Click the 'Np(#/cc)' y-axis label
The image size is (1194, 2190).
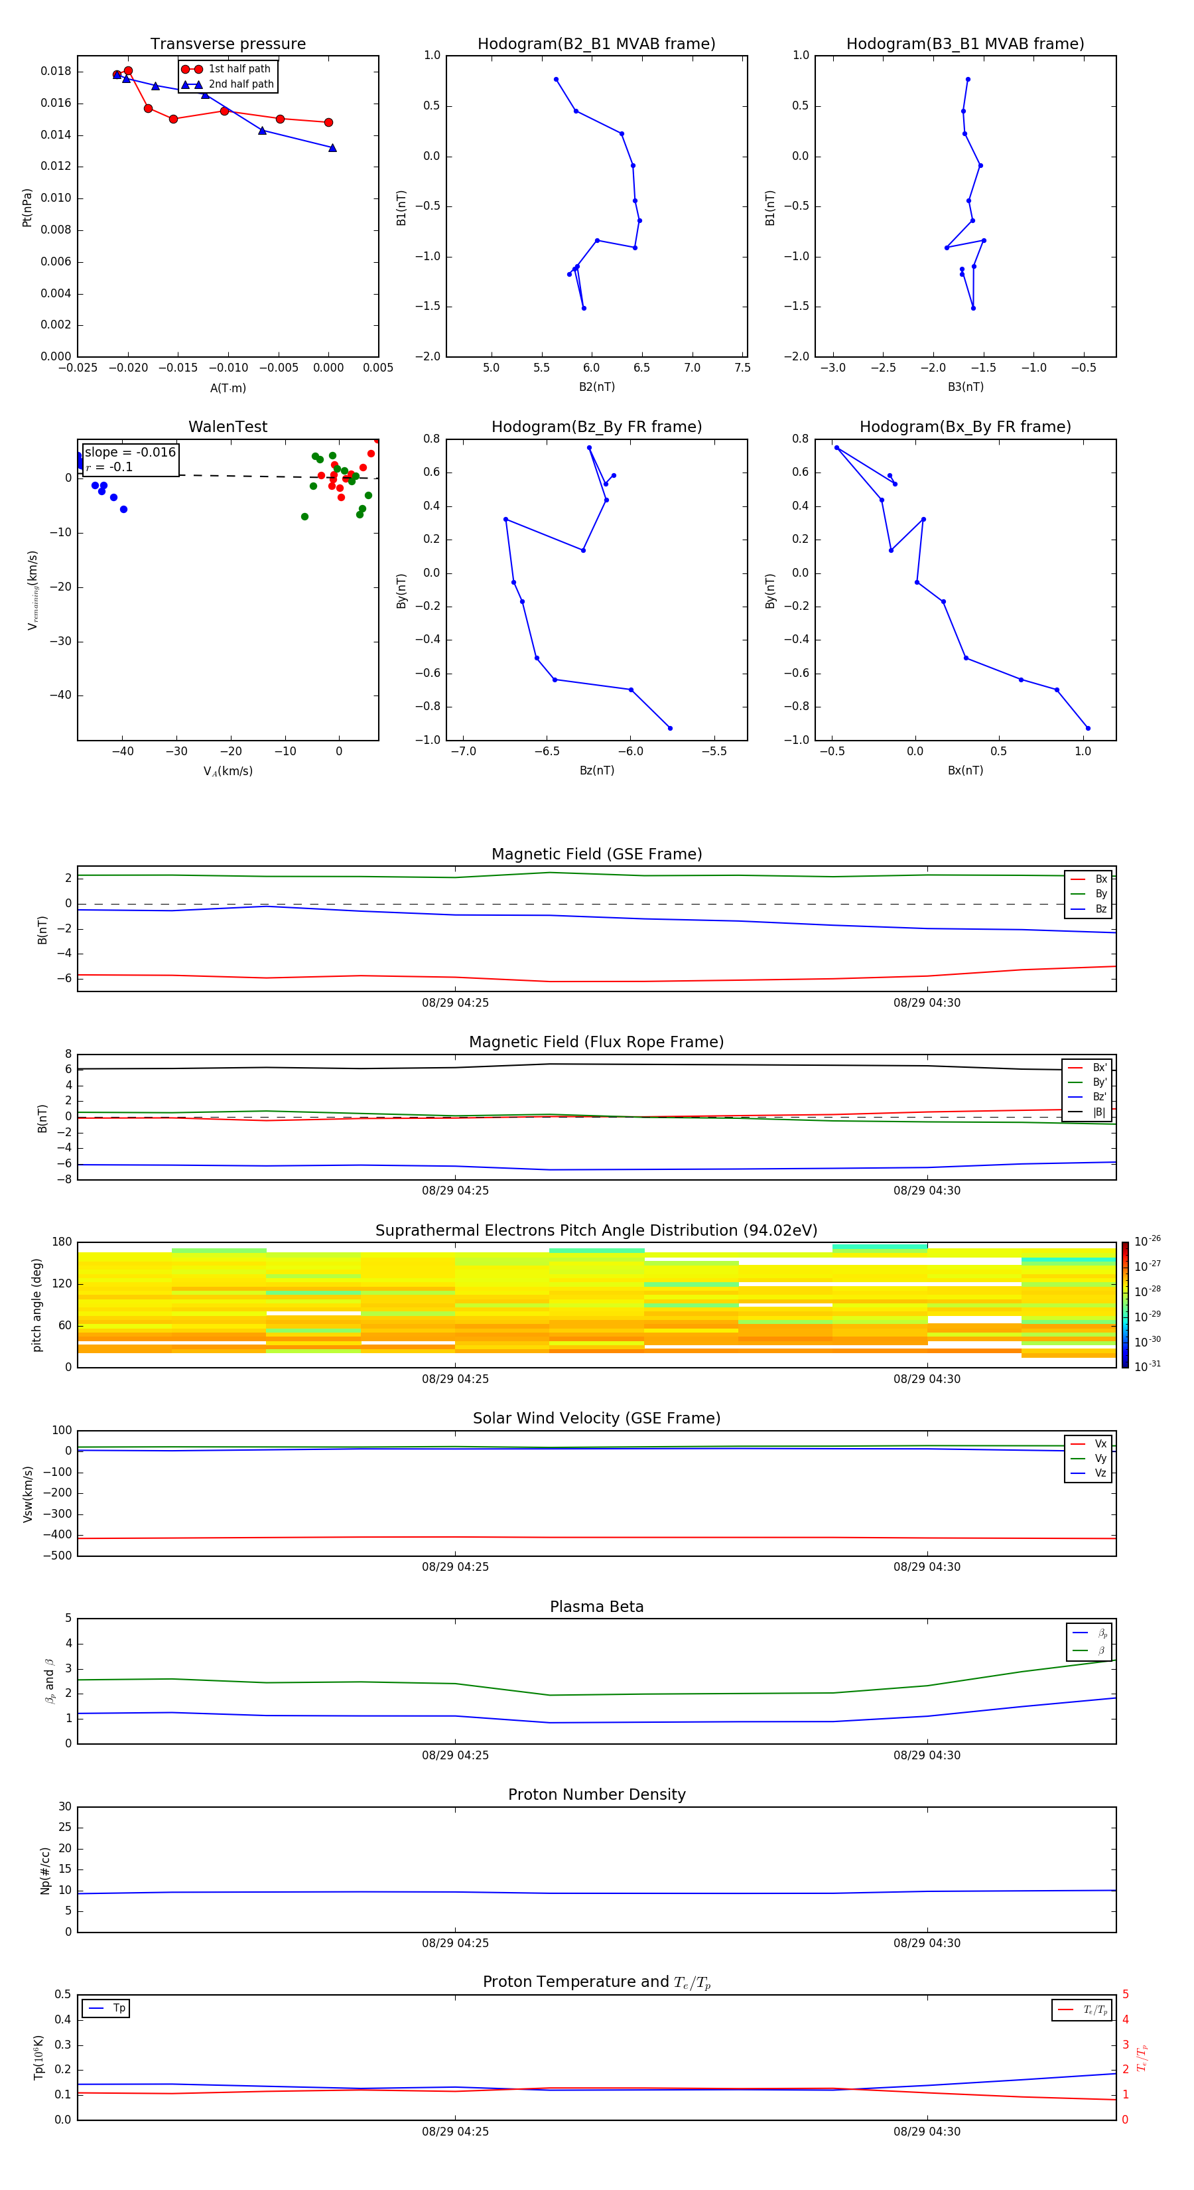pyautogui.click(x=45, y=1870)
